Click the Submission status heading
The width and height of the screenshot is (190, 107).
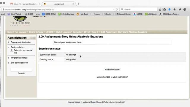(x=50, y=49)
